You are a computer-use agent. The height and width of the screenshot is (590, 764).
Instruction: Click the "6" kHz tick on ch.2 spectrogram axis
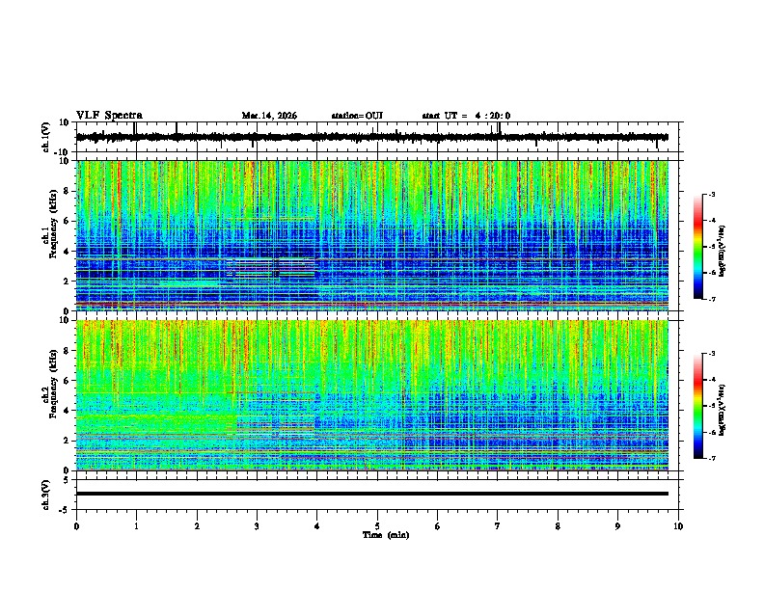pos(67,381)
